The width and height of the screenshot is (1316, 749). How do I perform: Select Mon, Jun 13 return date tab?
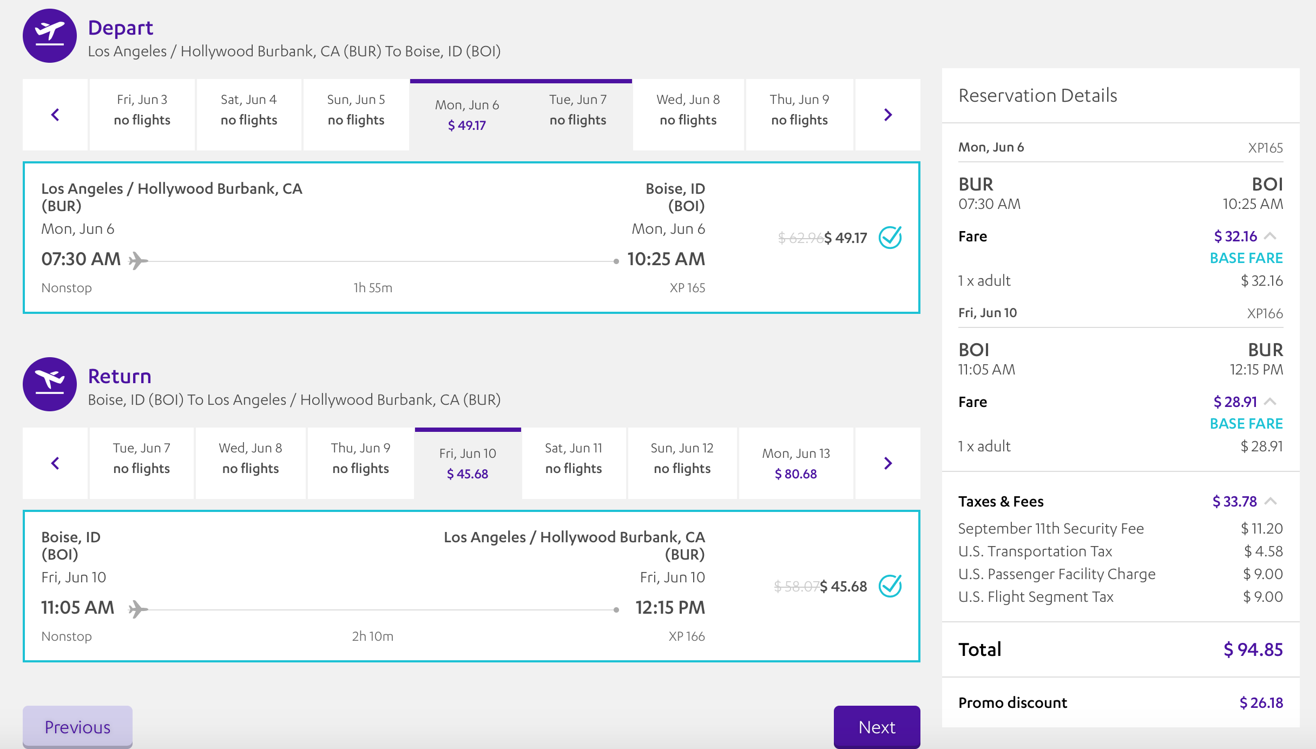coord(795,463)
